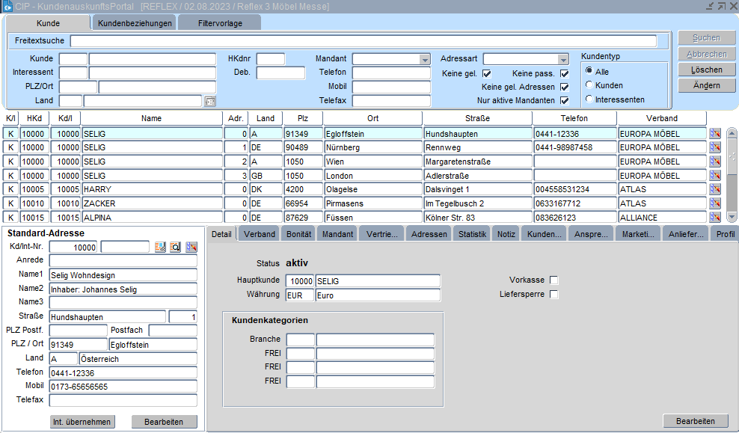Enable the Vorkasse checkbox
Image resolution: width=739 pixels, height=433 pixels.
pos(554,280)
